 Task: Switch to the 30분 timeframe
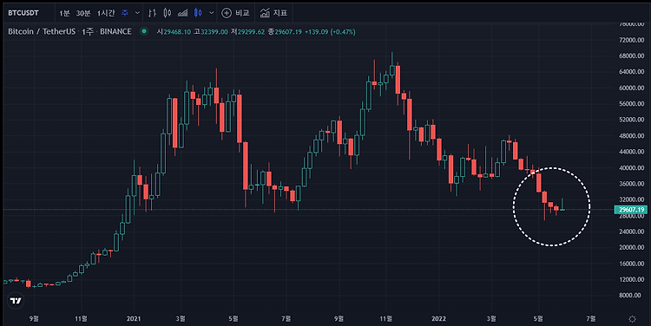coord(83,13)
